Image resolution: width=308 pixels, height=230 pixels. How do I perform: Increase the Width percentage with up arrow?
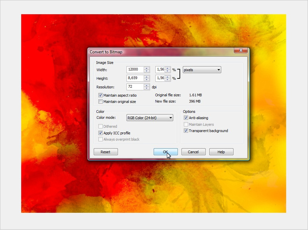pos(168,69)
